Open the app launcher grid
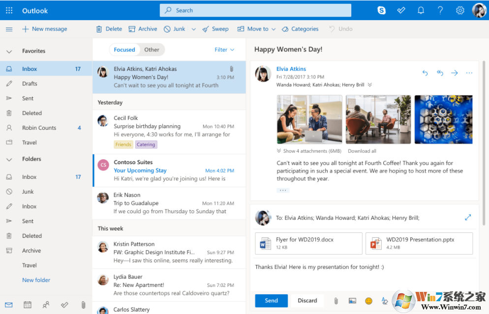This screenshot has height=314, width=489. pyautogui.click(x=9, y=11)
